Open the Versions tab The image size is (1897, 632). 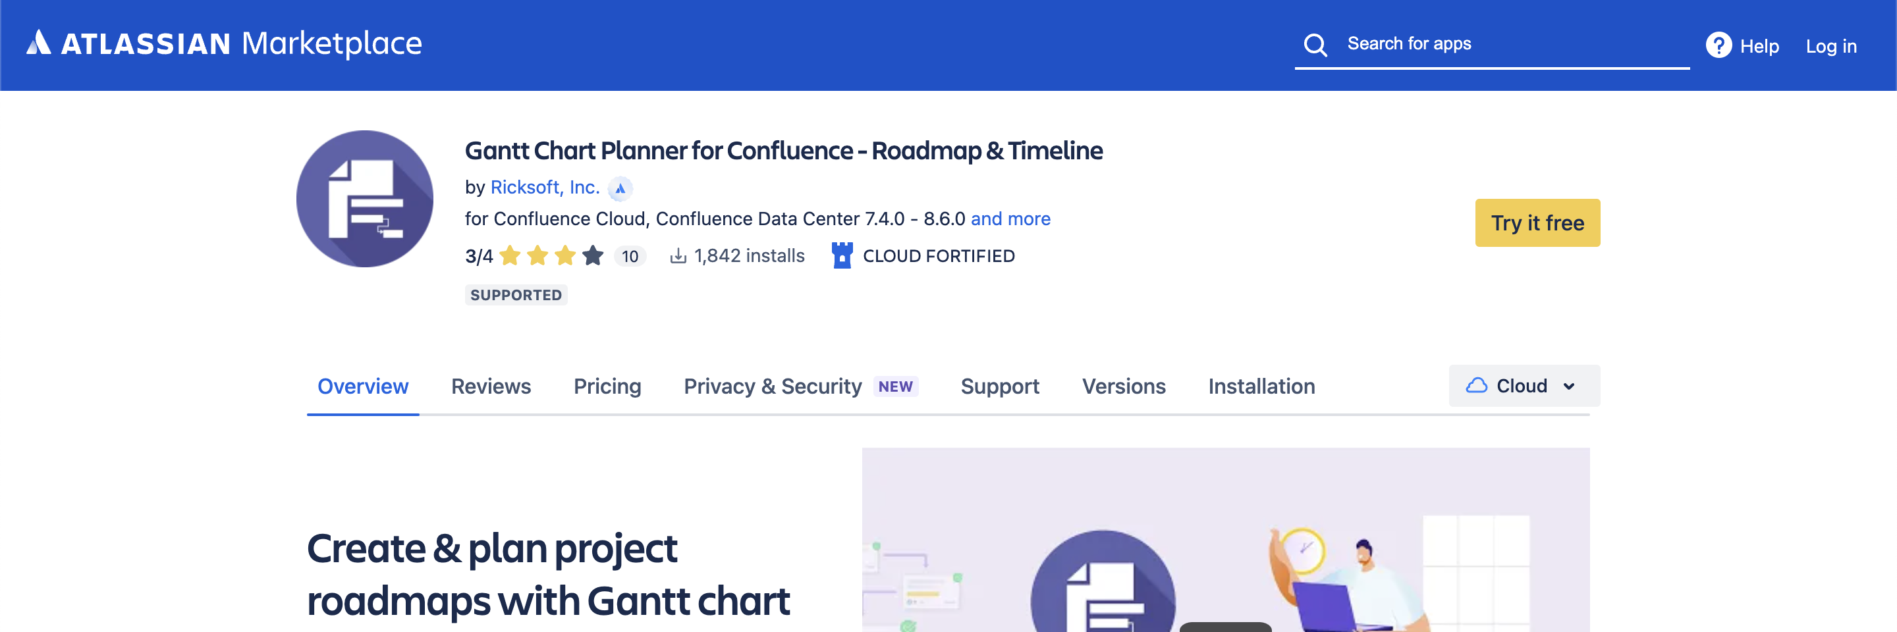point(1123,386)
